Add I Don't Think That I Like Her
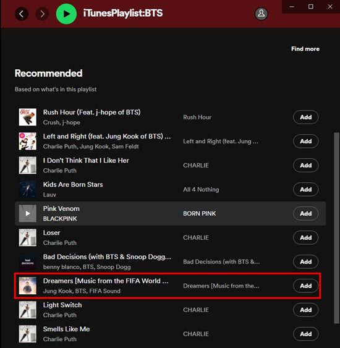 (x=305, y=165)
